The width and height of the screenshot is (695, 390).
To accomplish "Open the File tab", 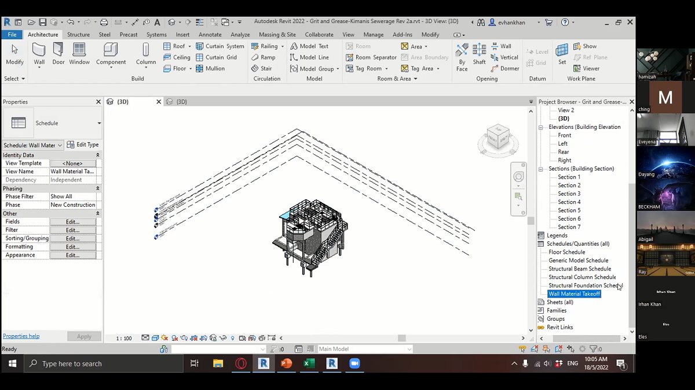I will pyautogui.click(x=12, y=35).
